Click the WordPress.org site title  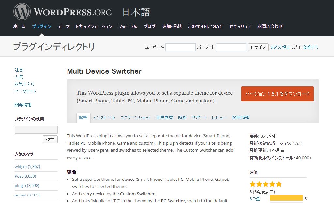(x=73, y=12)
